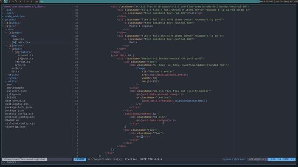Open tailwind.config.cjs in the tree
This screenshot has width=298, height=167.
point(20,123)
